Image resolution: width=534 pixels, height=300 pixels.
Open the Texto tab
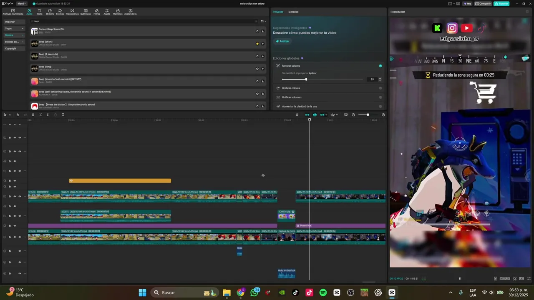click(x=39, y=12)
